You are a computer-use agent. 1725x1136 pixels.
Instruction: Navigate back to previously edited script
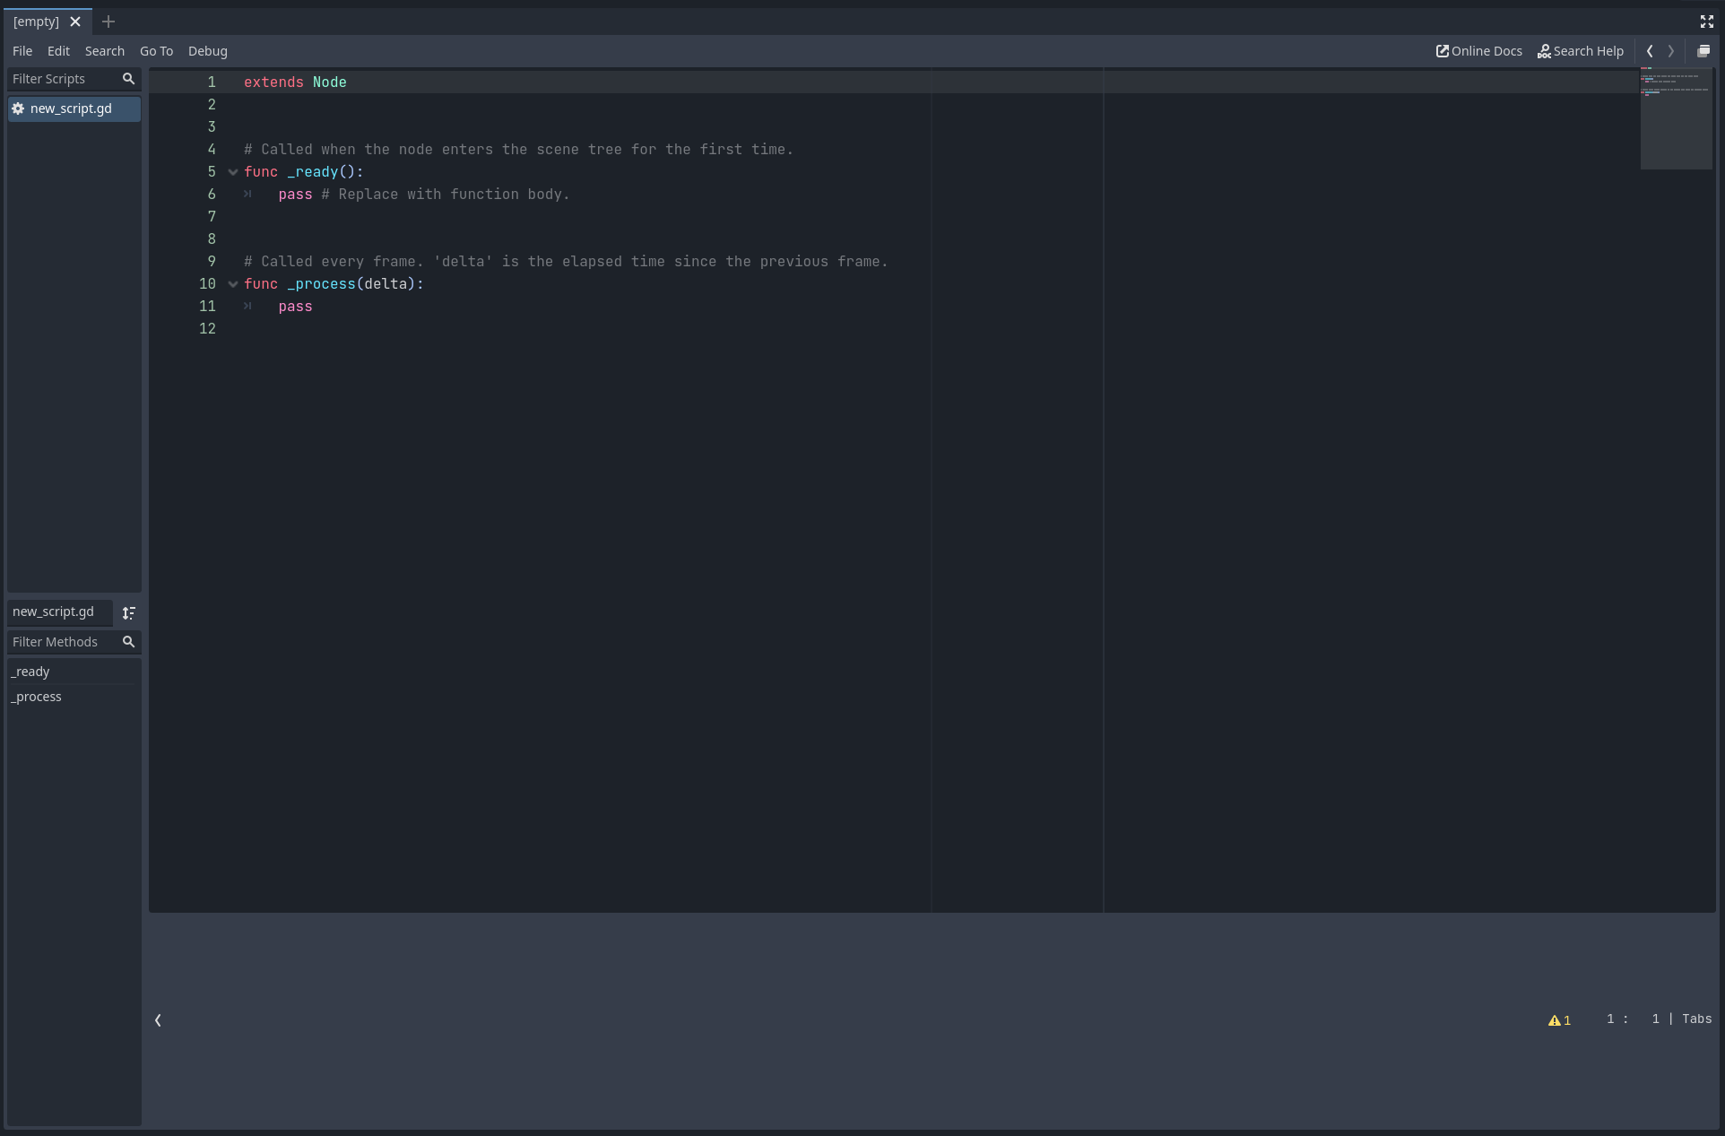(x=1649, y=51)
